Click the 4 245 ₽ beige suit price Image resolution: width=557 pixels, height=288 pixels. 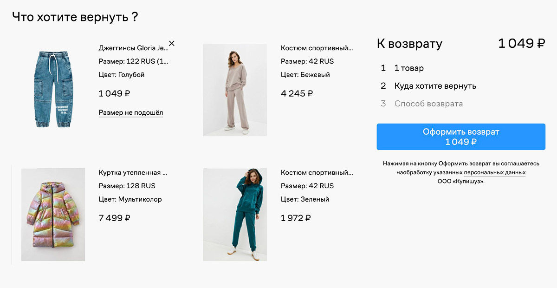click(x=297, y=93)
